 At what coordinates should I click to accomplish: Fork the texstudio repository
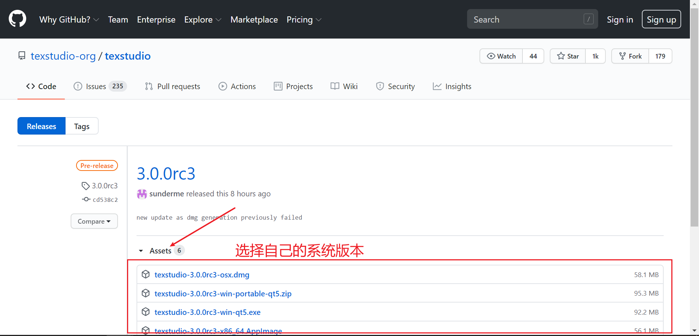tap(630, 56)
